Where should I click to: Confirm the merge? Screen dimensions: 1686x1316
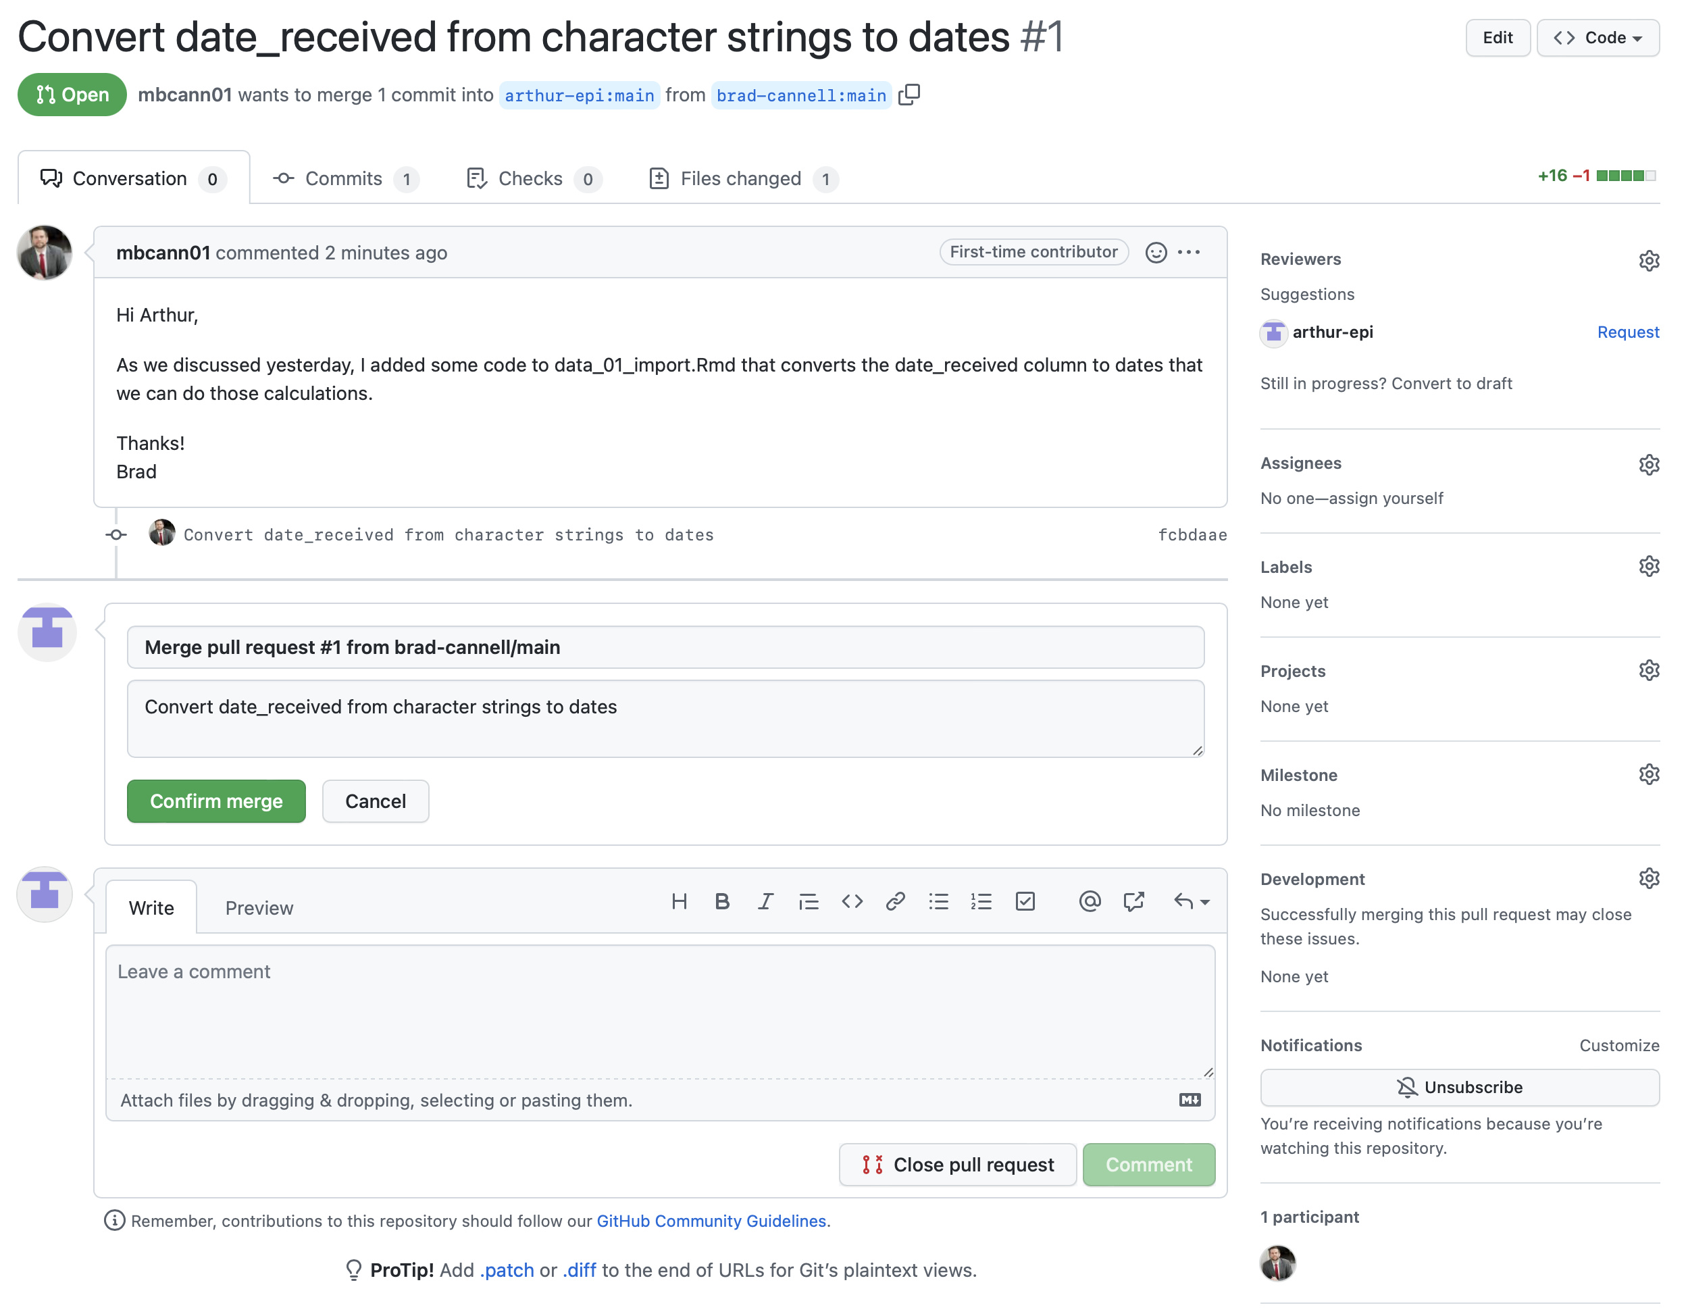tap(216, 801)
